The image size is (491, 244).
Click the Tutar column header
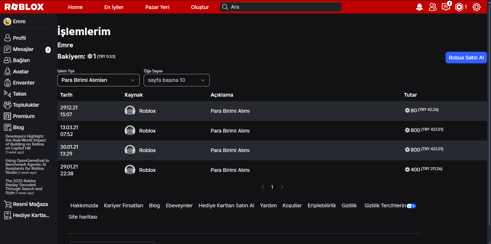coord(410,95)
